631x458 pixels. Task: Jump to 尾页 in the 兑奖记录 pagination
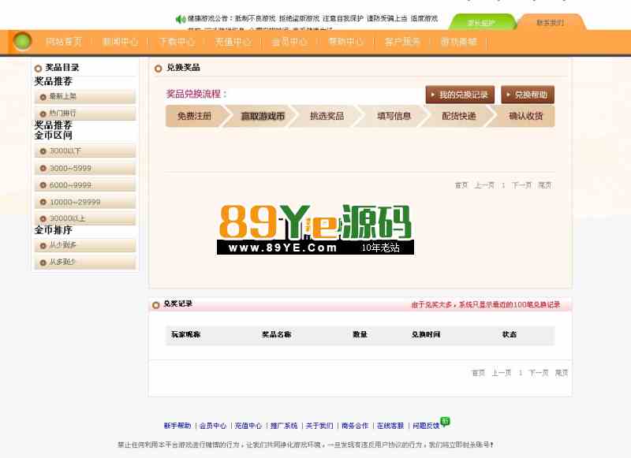click(562, 373)
